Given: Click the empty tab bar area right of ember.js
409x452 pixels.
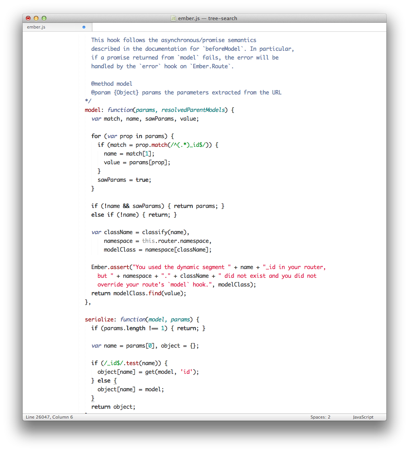Looking at the screenshot, I should [x=238, y=27].
